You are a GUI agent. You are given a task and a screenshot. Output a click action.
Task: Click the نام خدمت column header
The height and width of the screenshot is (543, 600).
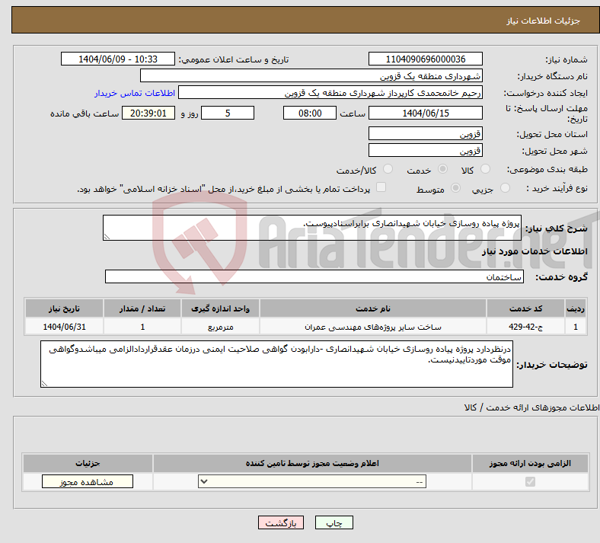(x=372, y=308)
